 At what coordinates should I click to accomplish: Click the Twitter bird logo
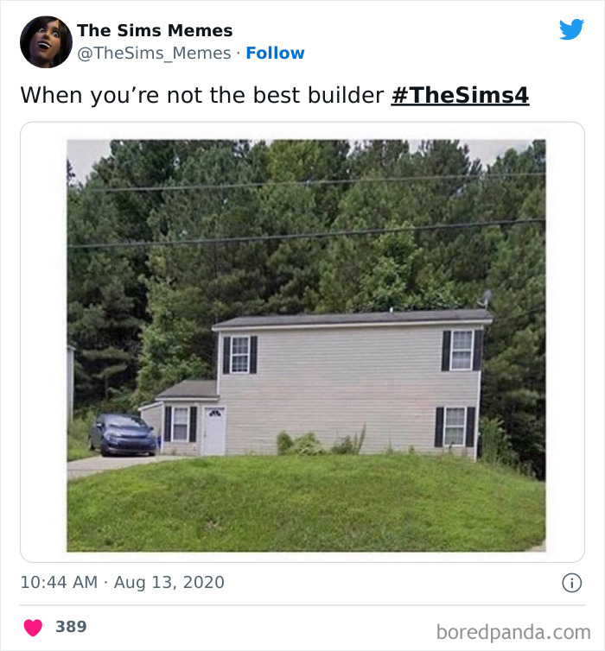(571, 29)
